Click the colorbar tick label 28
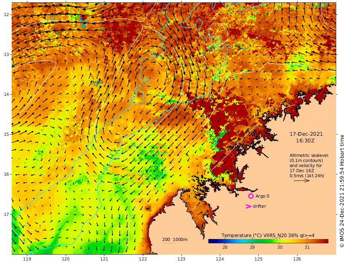The image size is (344, 266). tap(225, 247)
